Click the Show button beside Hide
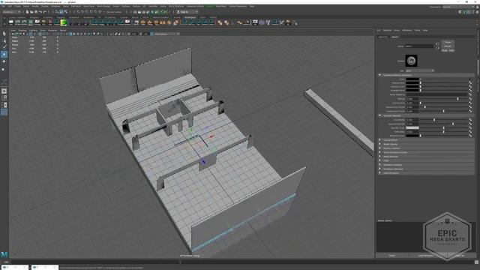Viewport: 480px width, 270px height. click(x=445, y=50)
